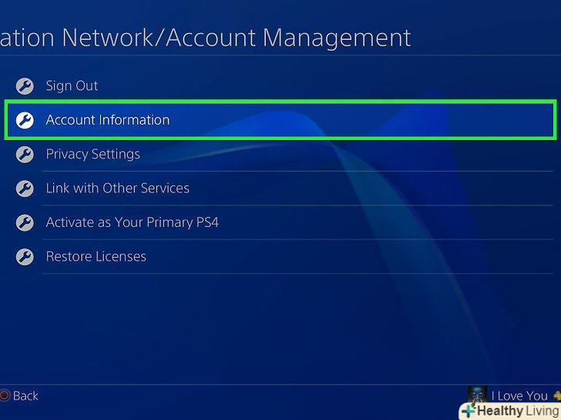The image size is (561, 420).
Task: Click the green plus Healthy Living logo
Action: [468, 411]
